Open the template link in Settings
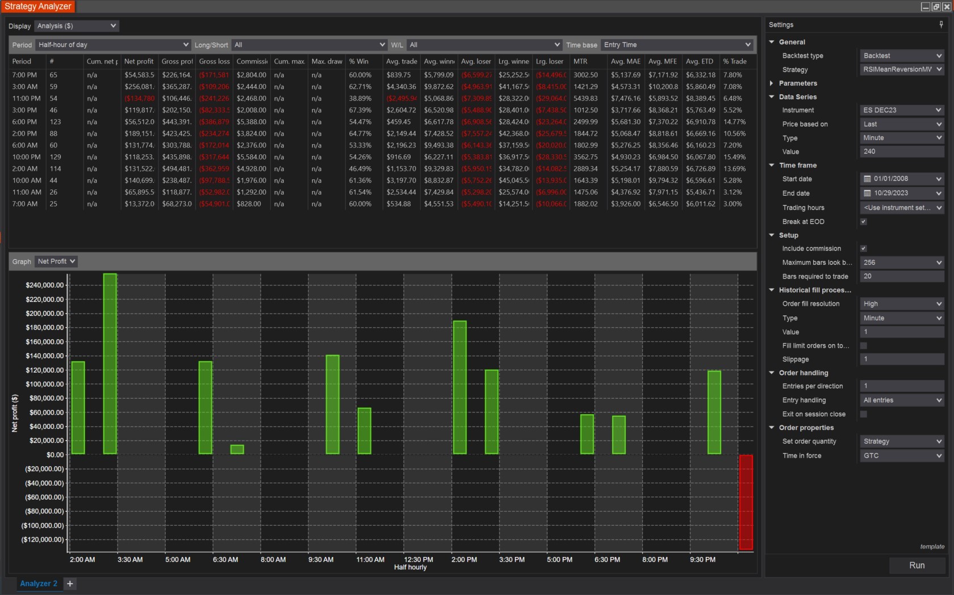Viewport: 954px width, 595px height. (932, 547)
